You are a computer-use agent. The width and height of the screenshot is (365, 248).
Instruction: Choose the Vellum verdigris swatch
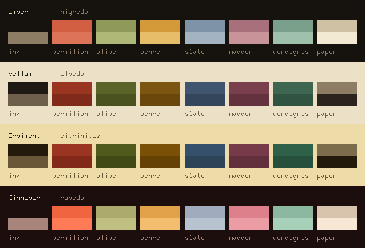[x=293, y=94]
